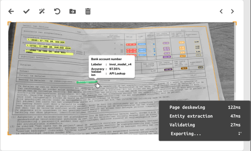Select orange label 0.00 in patient column

coord(181,42)
